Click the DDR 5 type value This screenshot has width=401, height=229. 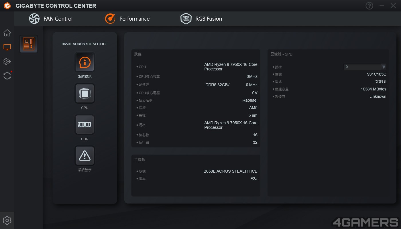tap(380, 82)
